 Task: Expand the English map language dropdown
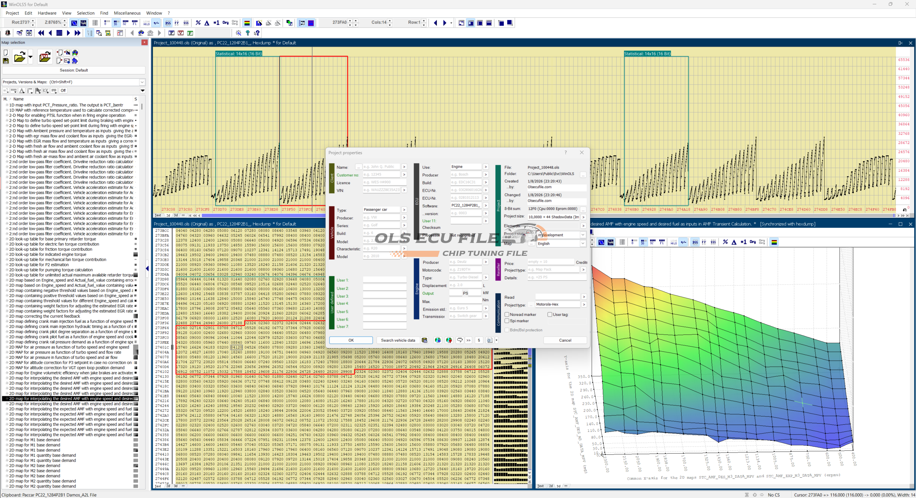click(583, 244)
